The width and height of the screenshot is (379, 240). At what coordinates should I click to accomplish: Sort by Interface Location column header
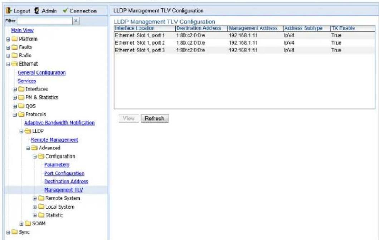tap(144, 28)
